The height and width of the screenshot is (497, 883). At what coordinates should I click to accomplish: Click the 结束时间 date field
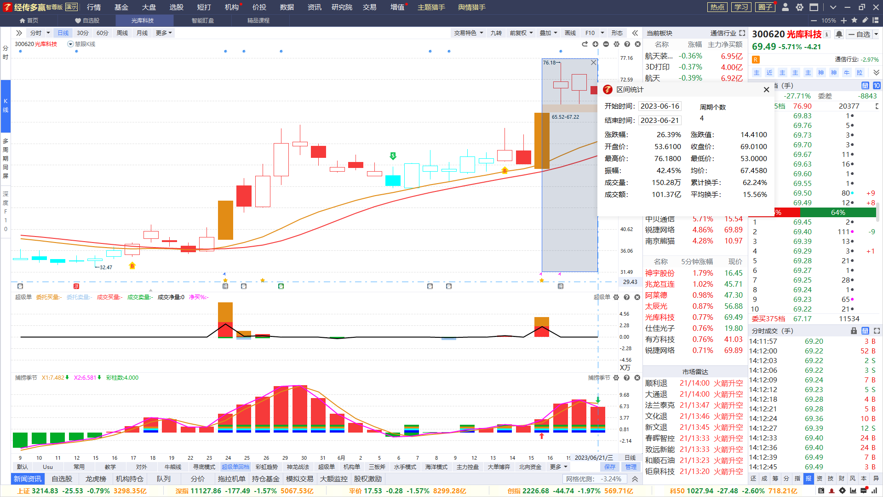click(659, 120)
